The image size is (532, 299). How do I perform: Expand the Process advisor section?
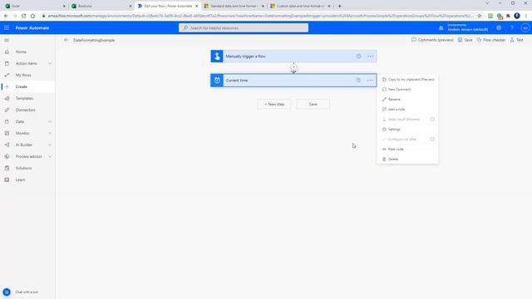[50, 157]
